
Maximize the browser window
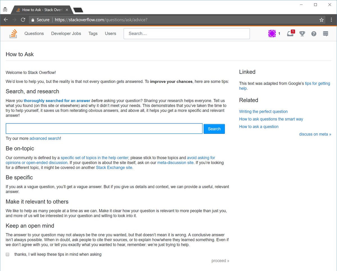[x=315, y=5]
